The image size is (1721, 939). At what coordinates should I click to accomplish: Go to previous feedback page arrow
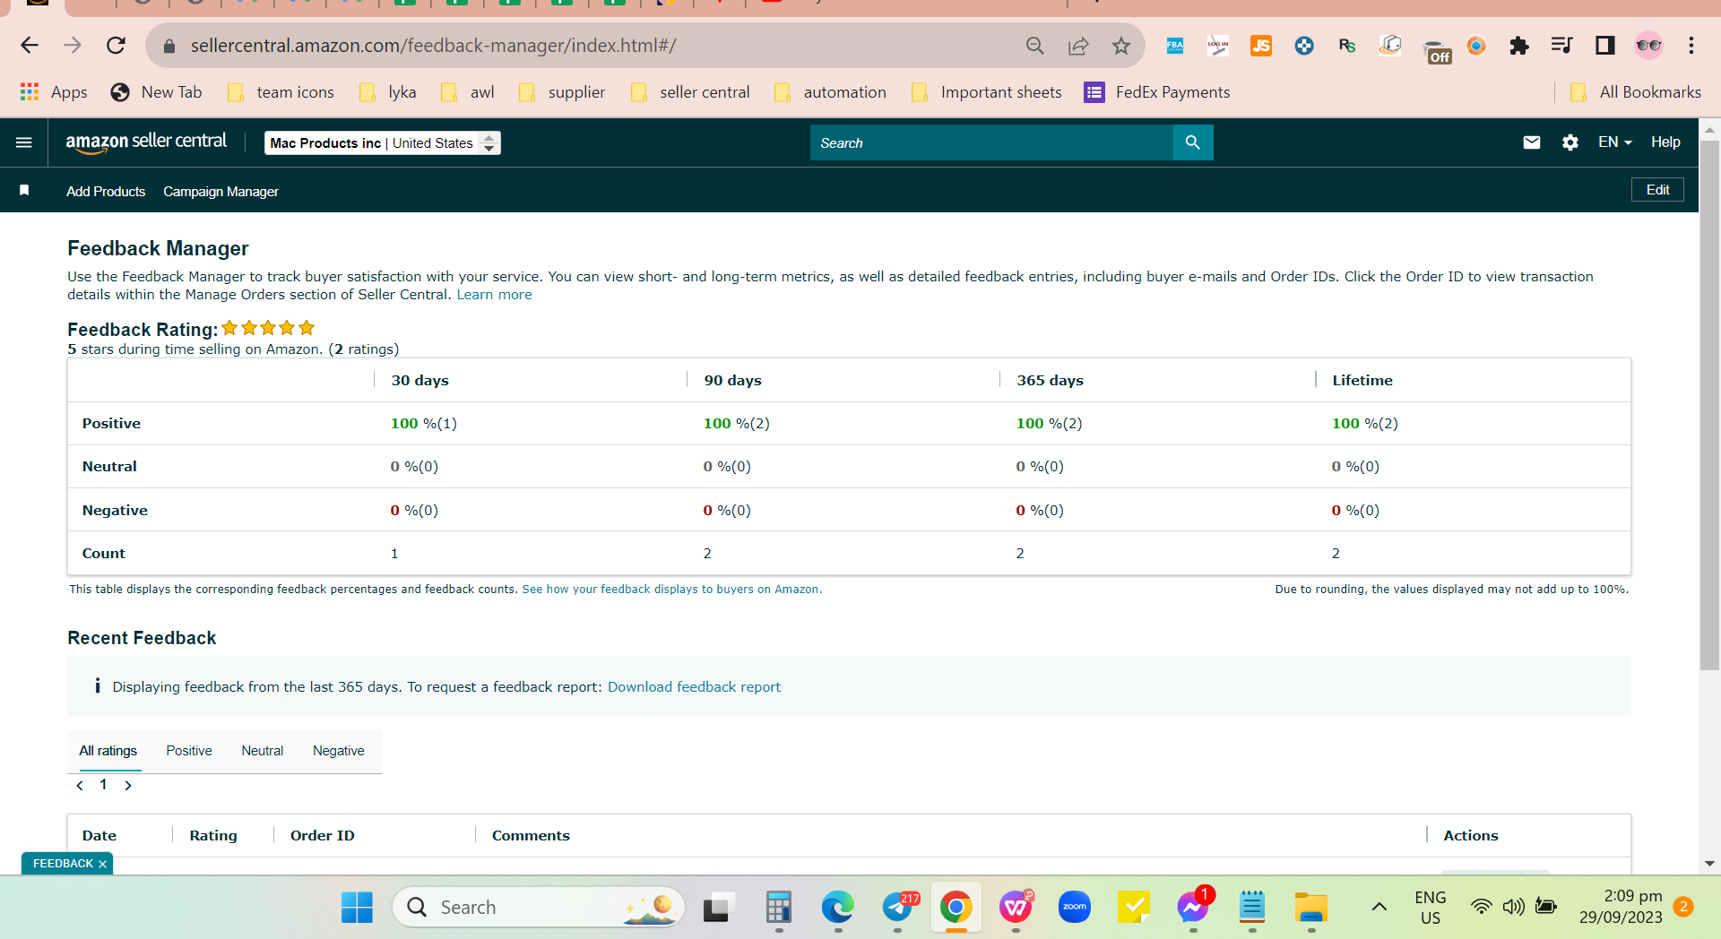tap(80, 786)
